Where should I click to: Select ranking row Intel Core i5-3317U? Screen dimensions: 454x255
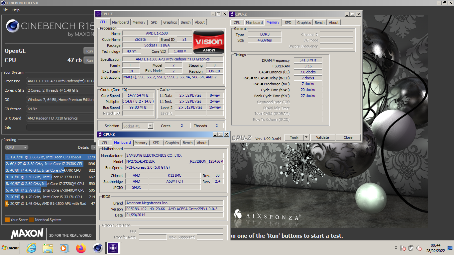(x=50, y=197)
